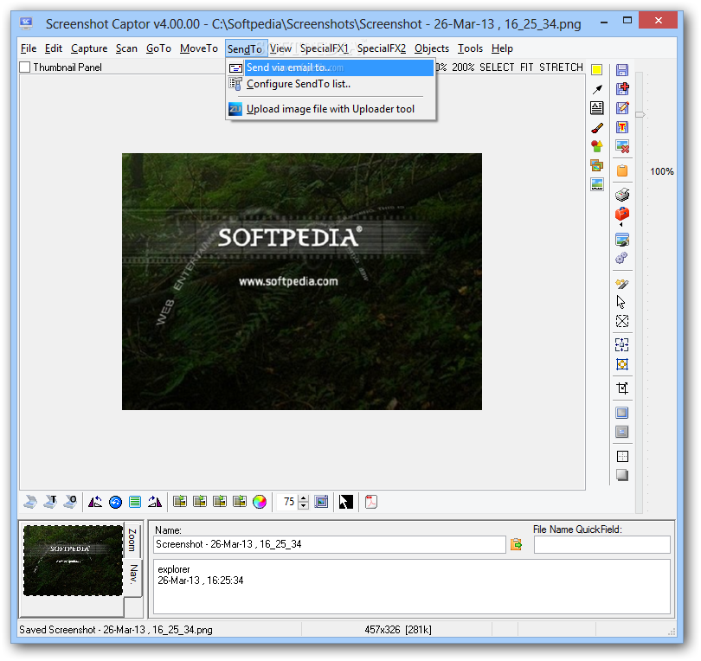Click the rotate right flip icon
The image size is (701, 661).
point(155,502)
